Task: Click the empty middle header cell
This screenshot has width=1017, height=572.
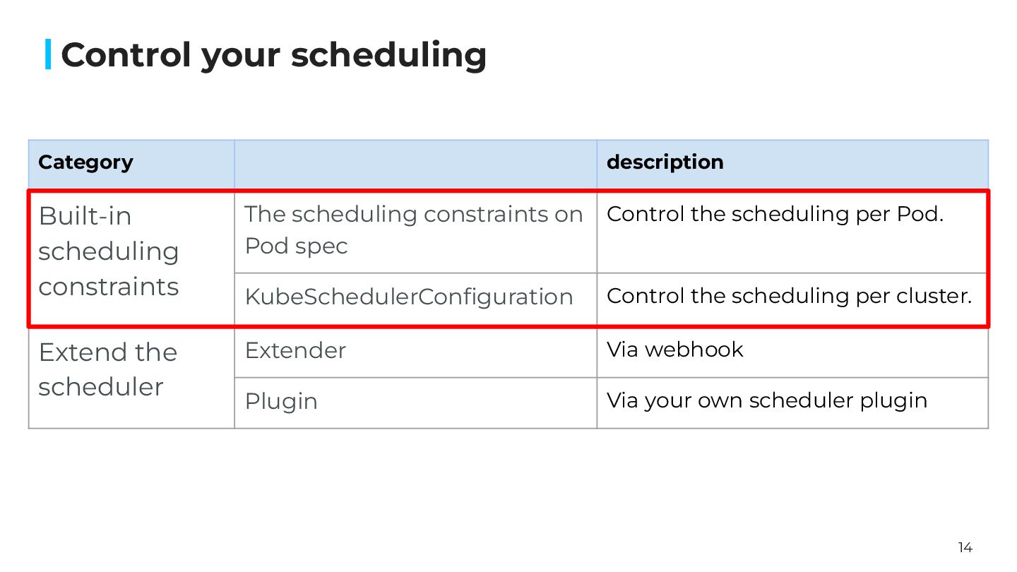Action: [x=415, y=164]
